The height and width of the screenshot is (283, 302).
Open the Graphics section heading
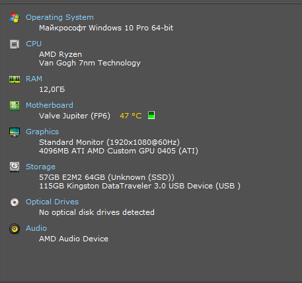42,132
